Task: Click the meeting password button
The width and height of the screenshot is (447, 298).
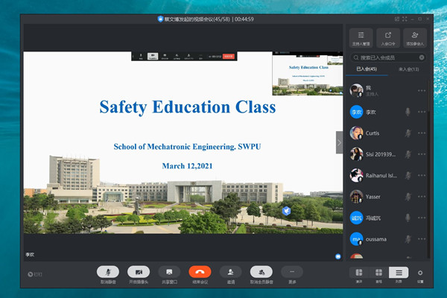Action: pyautogui.click(x=388, y=37)
